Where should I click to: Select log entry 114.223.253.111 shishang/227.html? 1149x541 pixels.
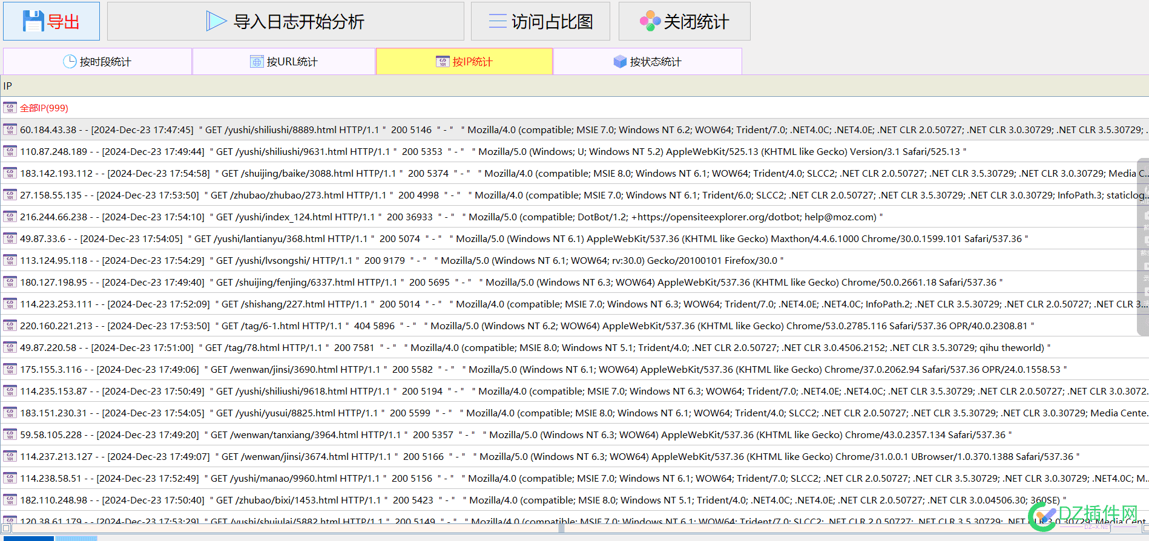tap(574, 304)
